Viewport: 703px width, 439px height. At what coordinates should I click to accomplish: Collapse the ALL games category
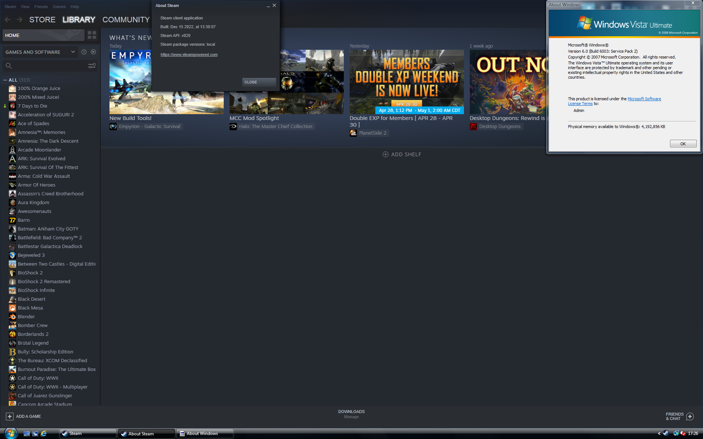pyautogui.click(x=5, y=80)
